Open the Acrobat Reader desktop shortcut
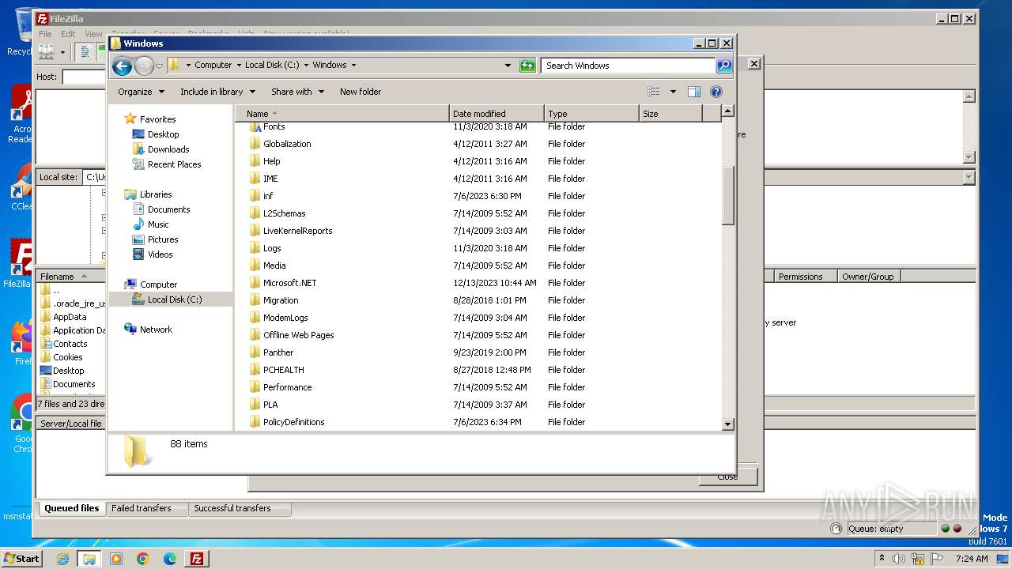The image size is (1012, 569). tap(21, 115)
